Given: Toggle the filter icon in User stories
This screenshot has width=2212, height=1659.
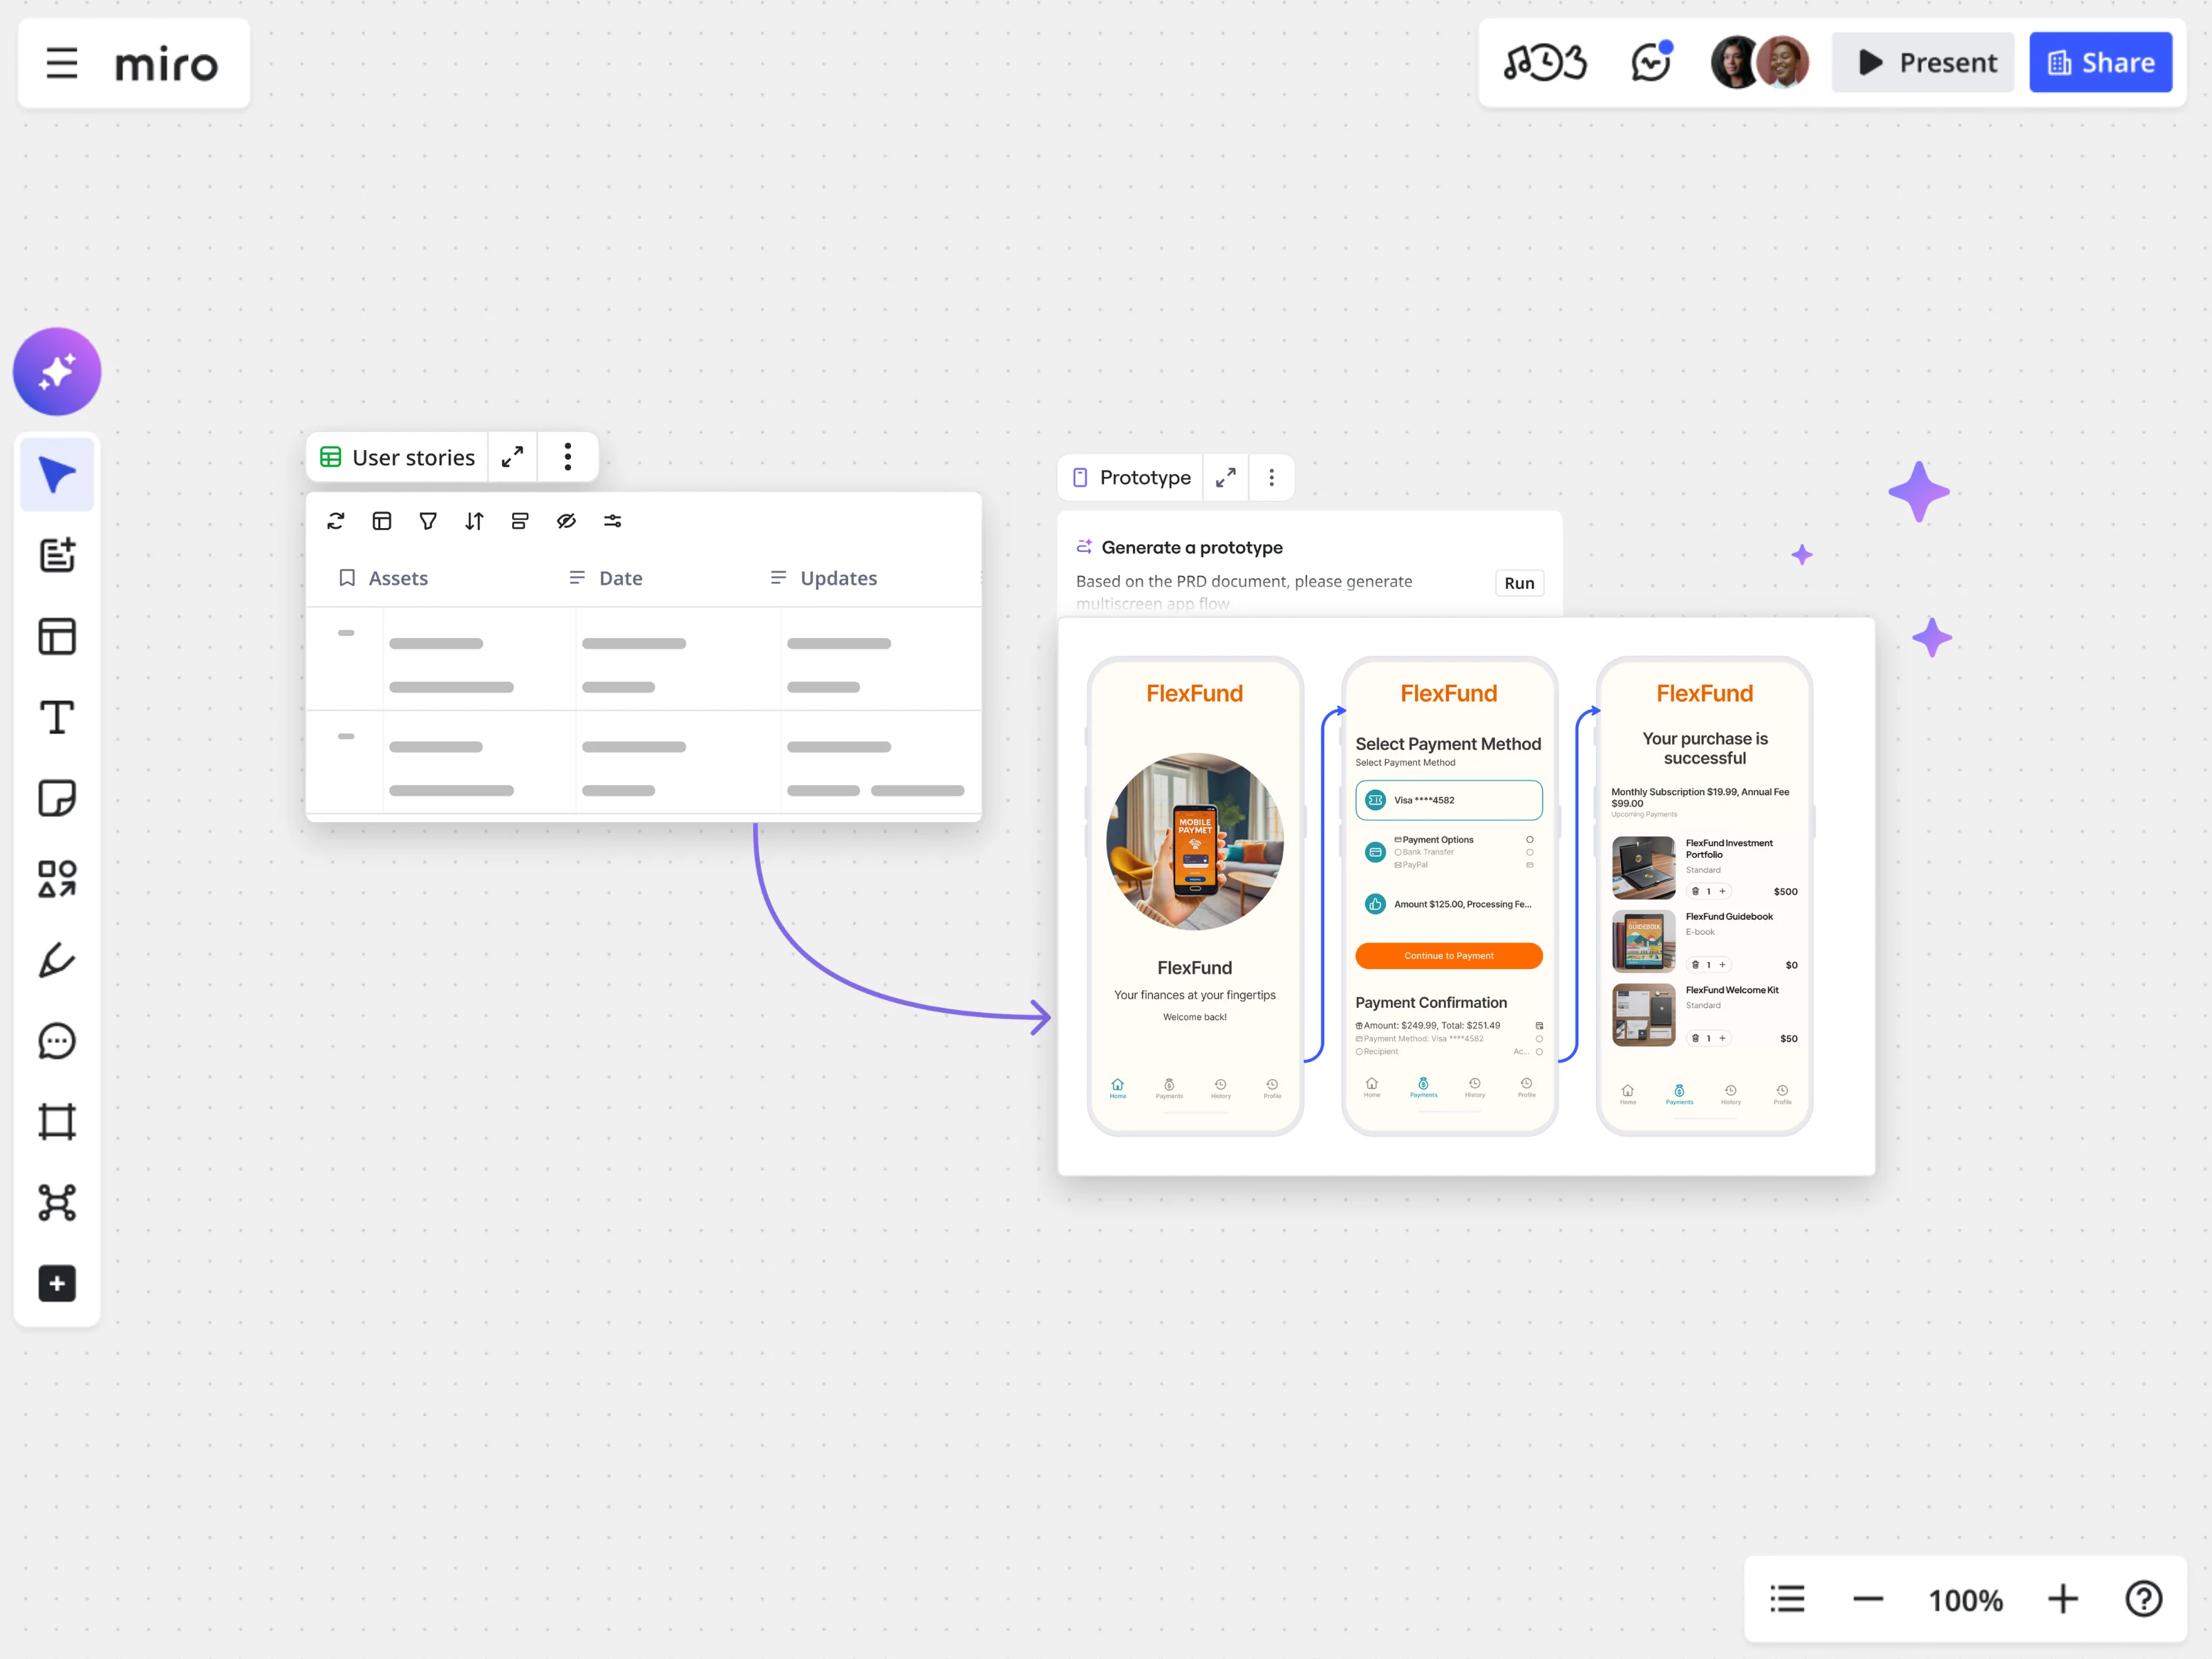Looking at the screenshot, I should 428,521.
